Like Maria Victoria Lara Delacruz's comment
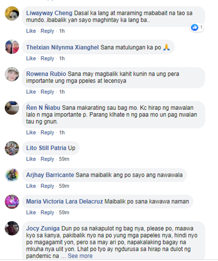 (31, 212)
